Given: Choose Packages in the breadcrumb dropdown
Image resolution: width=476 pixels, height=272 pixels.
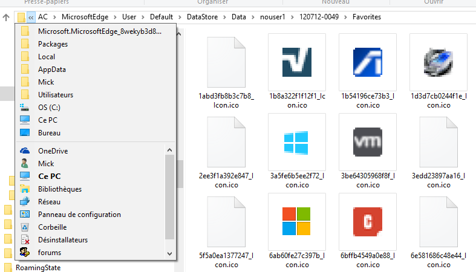Looking at the screenshot, I should pos(96,44).
